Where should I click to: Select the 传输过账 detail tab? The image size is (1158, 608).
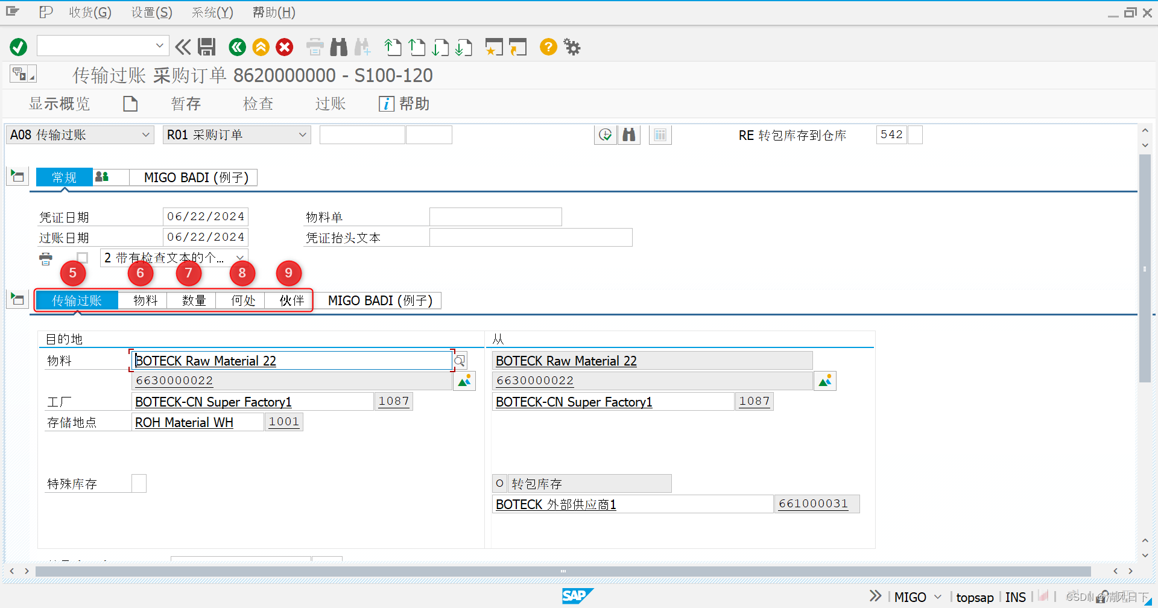(x=77, y=300)
